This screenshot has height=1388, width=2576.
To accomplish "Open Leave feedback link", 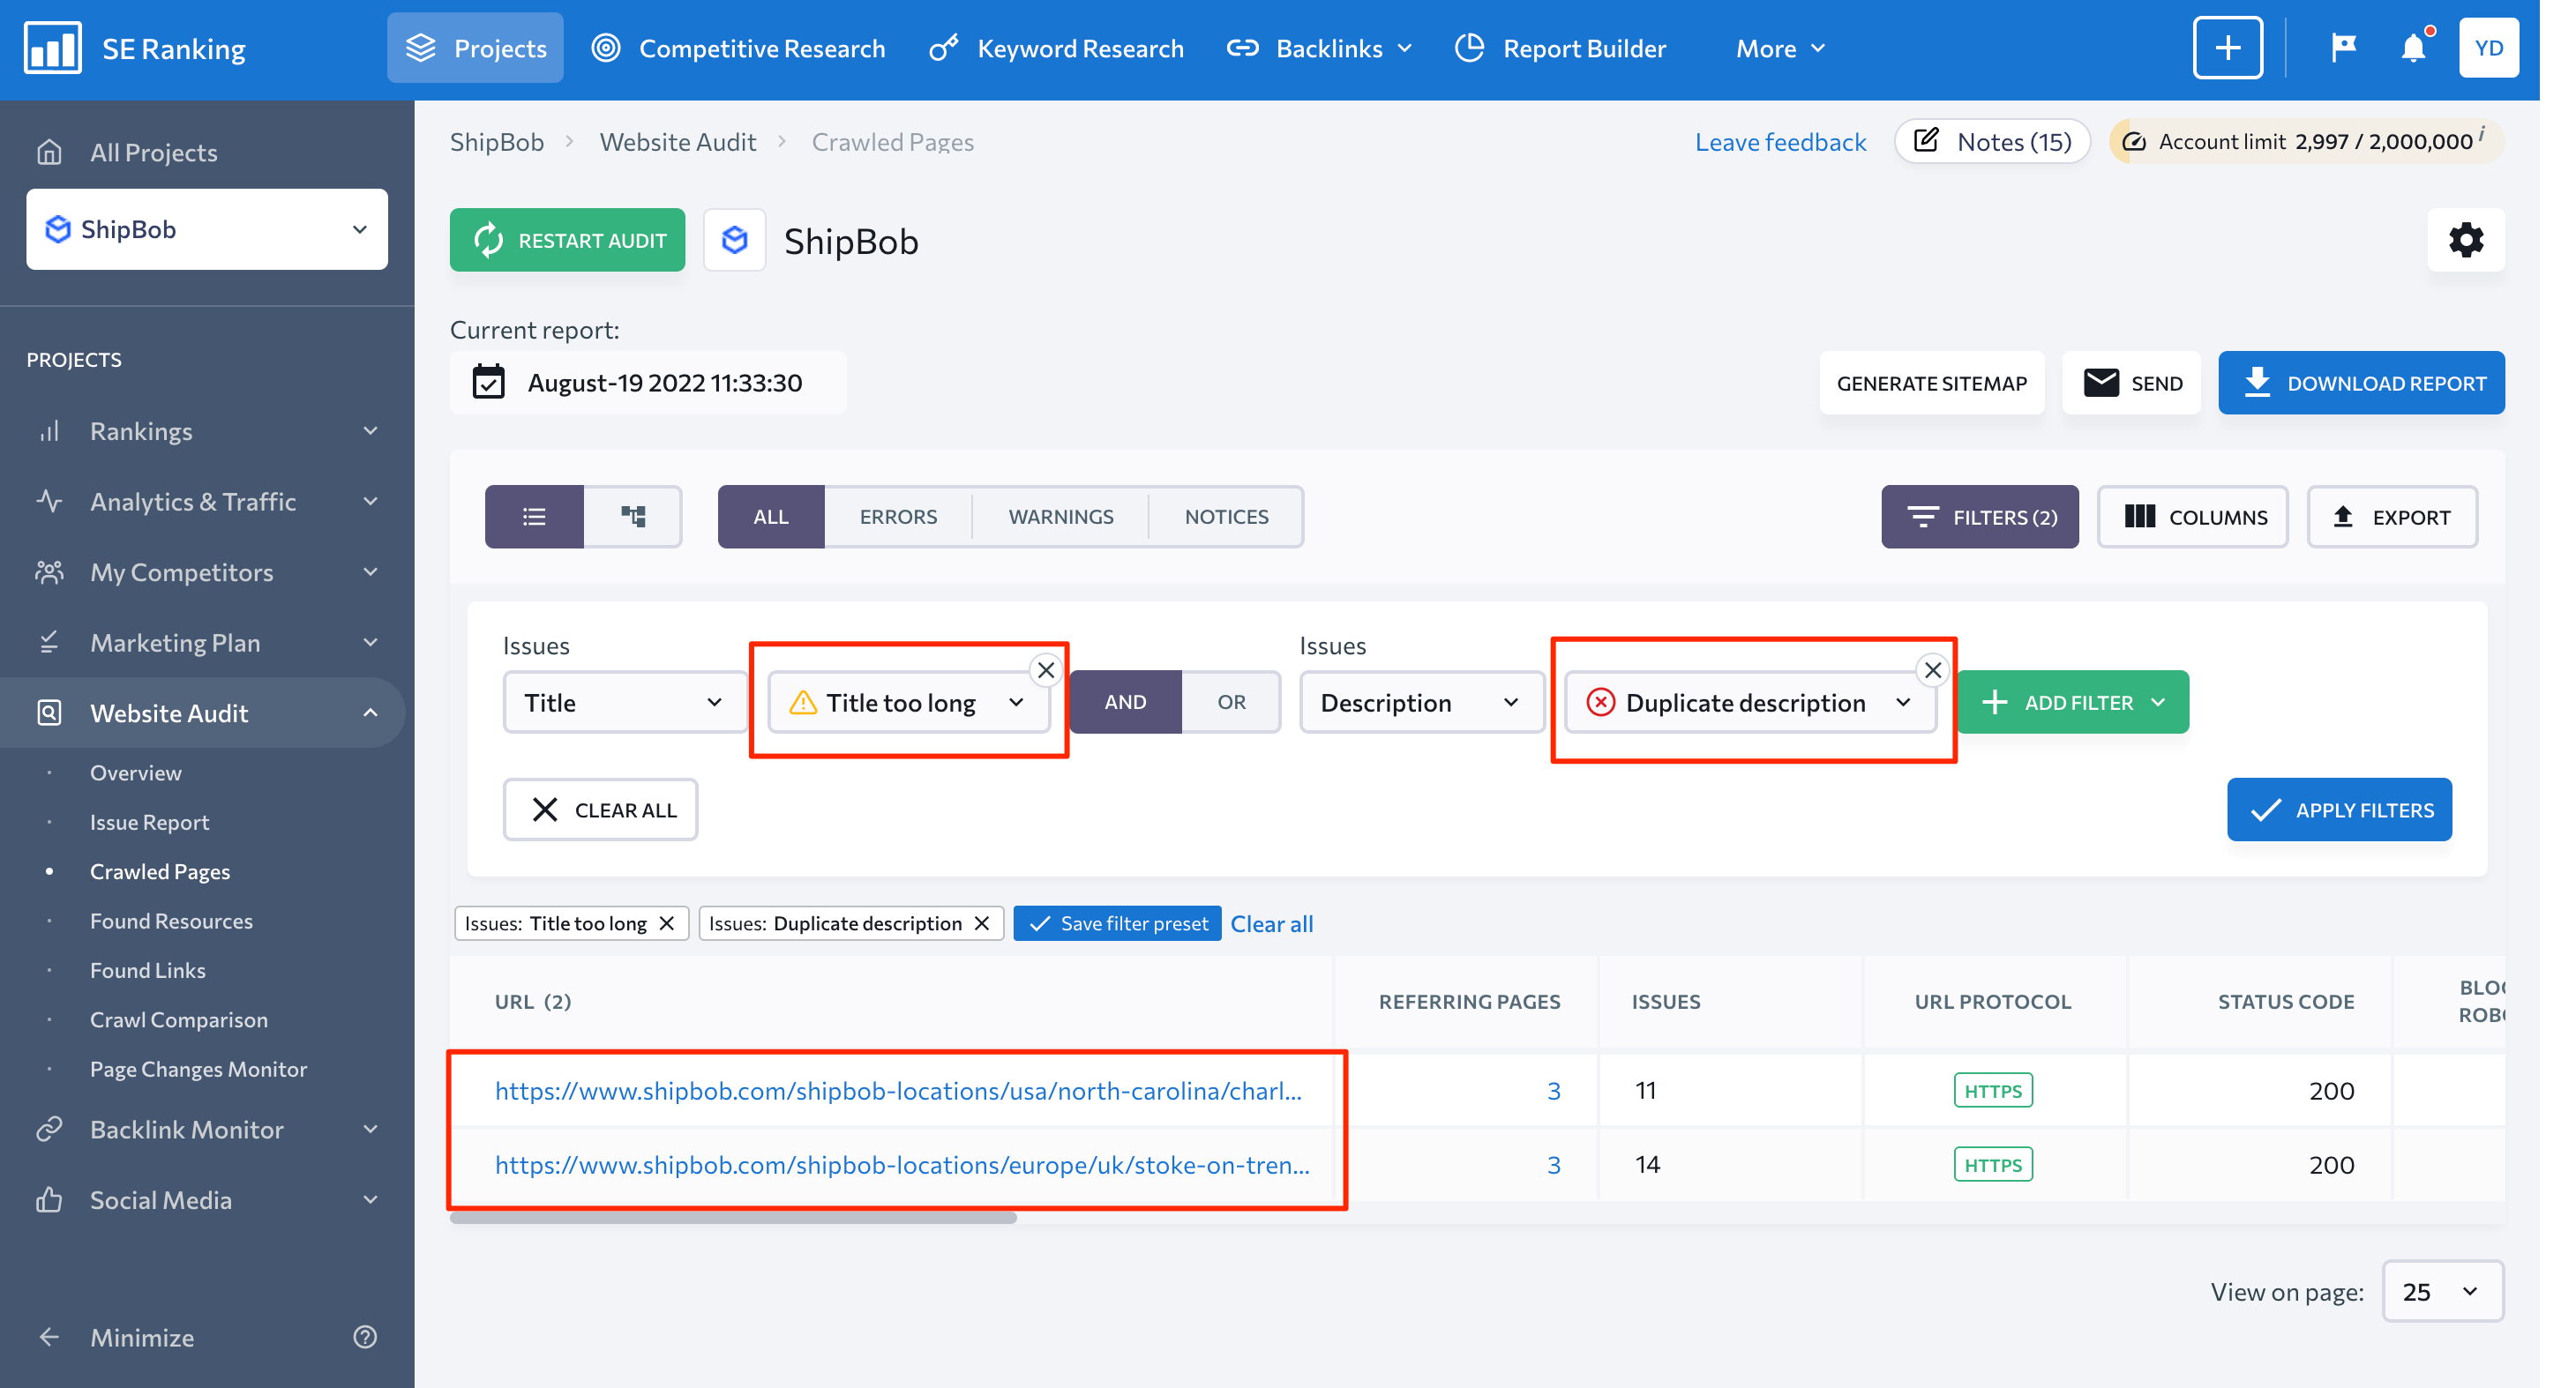I will (1780, 142).
